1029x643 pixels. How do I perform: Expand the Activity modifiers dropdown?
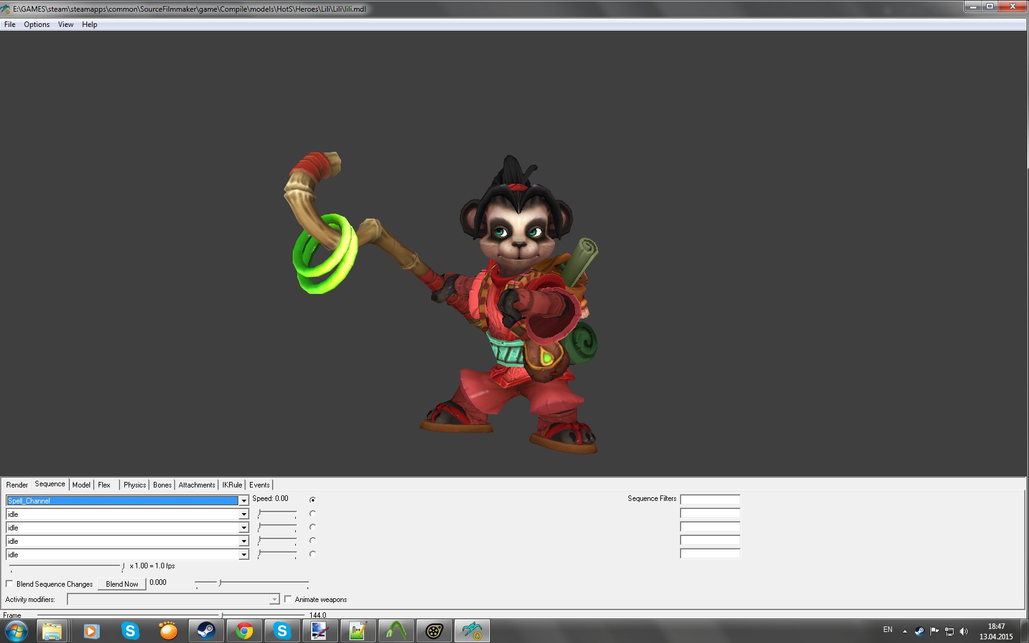point(274,600)
